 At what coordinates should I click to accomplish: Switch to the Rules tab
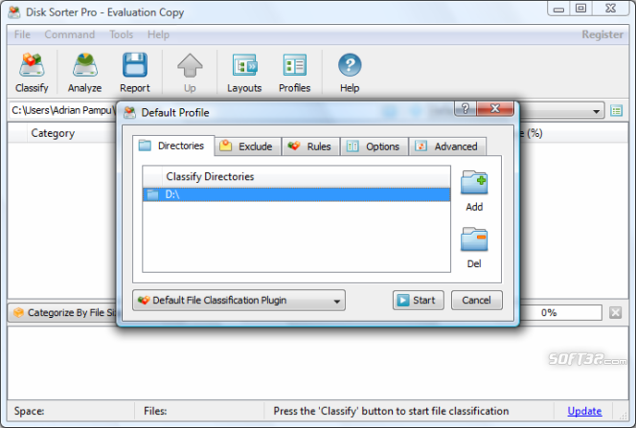click(310, 146)
